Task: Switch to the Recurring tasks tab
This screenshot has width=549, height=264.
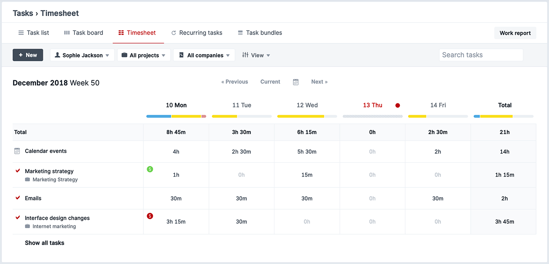Action: [197, 33]
